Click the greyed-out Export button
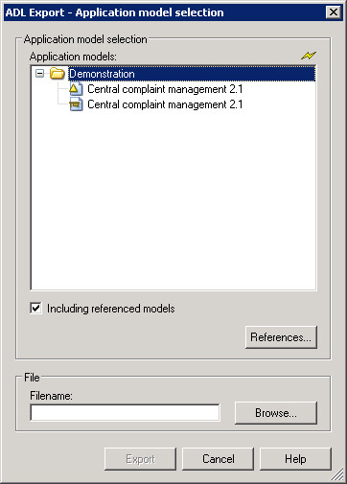Viewport: 347px width, 484px height. 140,459
